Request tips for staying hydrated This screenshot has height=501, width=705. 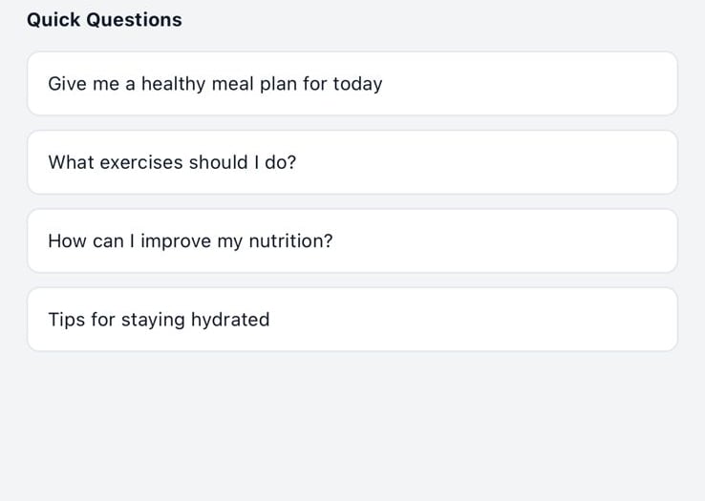point(352,320)
